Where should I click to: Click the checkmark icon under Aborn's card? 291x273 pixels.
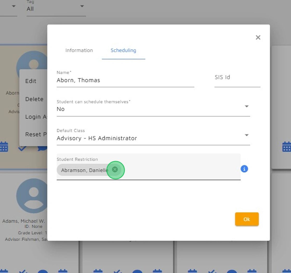tap(22, 149)
